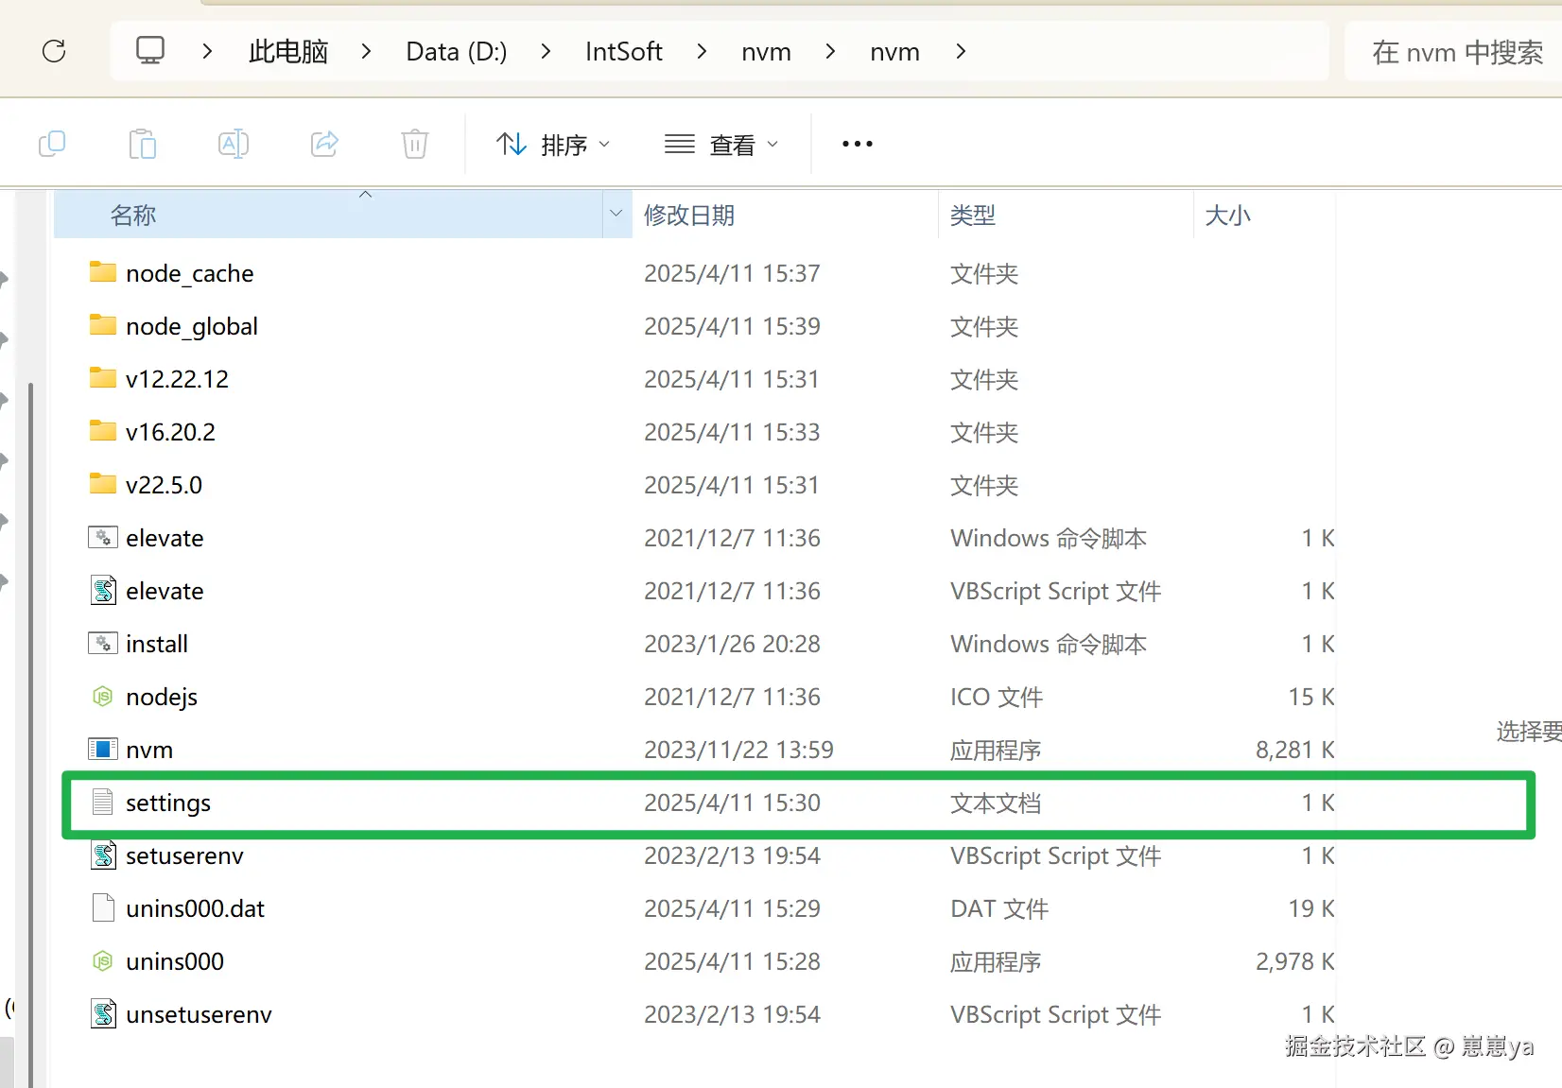Select the file named unsetuserenv
The width and height of the screenshot is (1562, 1088).
pyautogui.click(x=199, y=1014)
